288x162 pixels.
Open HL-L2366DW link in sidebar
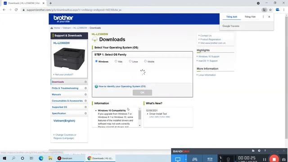61,43
